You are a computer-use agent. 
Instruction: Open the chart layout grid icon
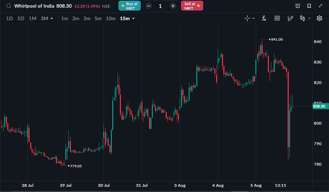click(x=277, y=18)
